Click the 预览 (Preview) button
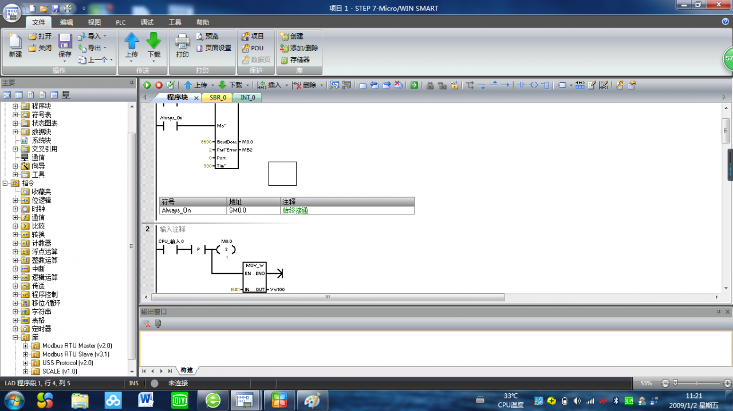This screenshot has width=733, height=411. tap(207, 36)
